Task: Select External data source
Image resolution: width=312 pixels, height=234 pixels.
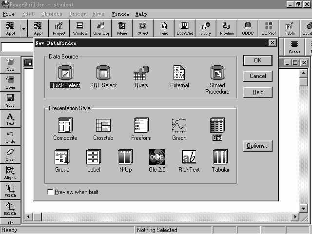Action: 179,77
